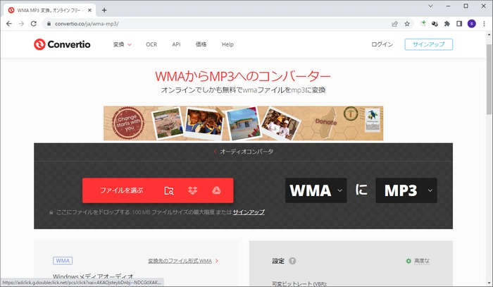Click the Windowsメディアオーディオ text
Viewport: 493px width, 287px height.
[93, 277]
